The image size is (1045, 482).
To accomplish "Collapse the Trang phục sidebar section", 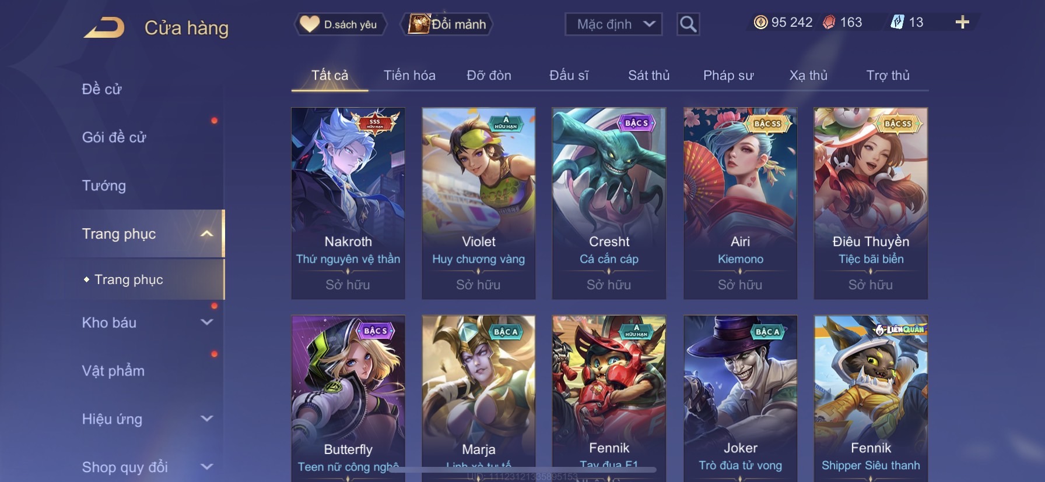I will pyautogui.click(x=206, y=234).
